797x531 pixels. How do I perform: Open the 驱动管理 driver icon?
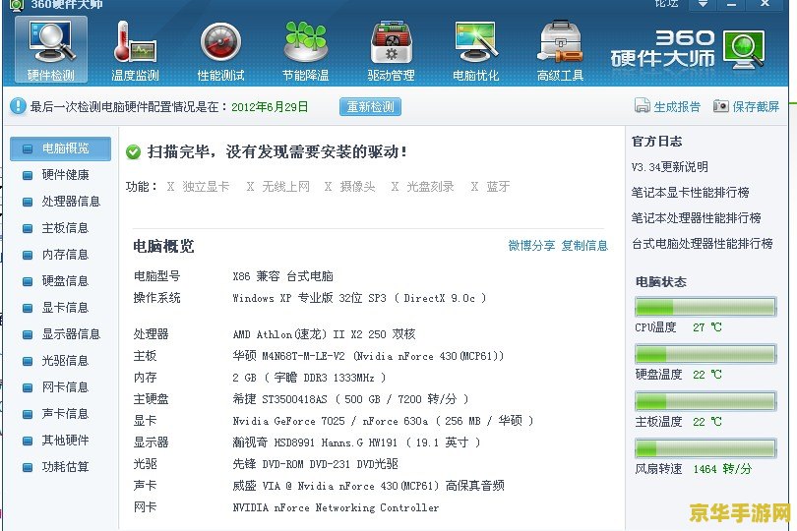[391, 49]
